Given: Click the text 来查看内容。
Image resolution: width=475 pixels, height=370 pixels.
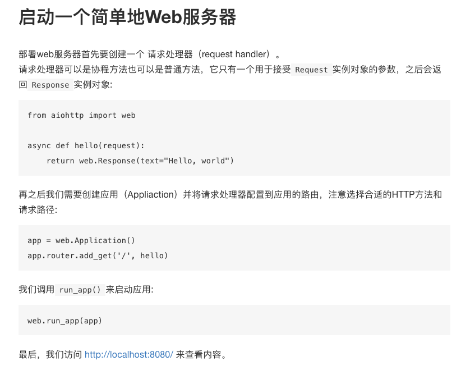Looking at the screenshot, I should tap(201, 354).
